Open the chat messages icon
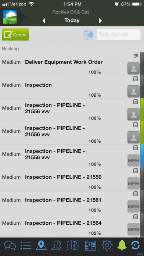The width and height of the screenshot is (144, 256). point(10,245)
